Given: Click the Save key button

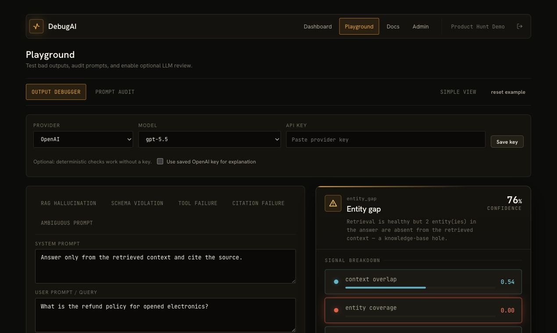Looking at the screenshot, I should click(x=507, y=142).
